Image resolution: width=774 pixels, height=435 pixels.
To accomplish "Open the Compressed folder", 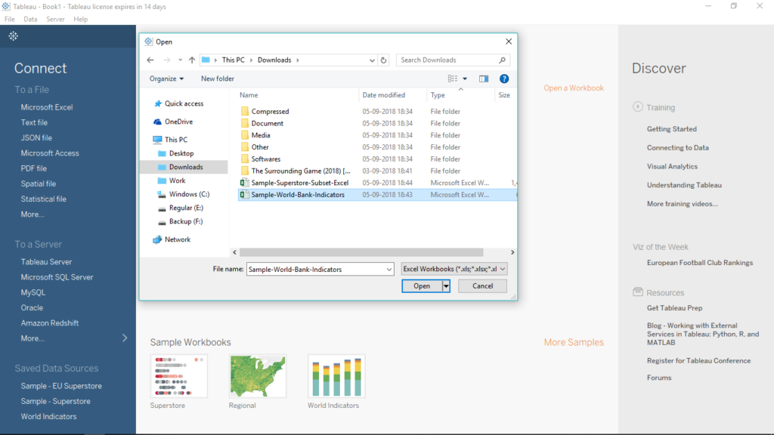I will point(270,112).
